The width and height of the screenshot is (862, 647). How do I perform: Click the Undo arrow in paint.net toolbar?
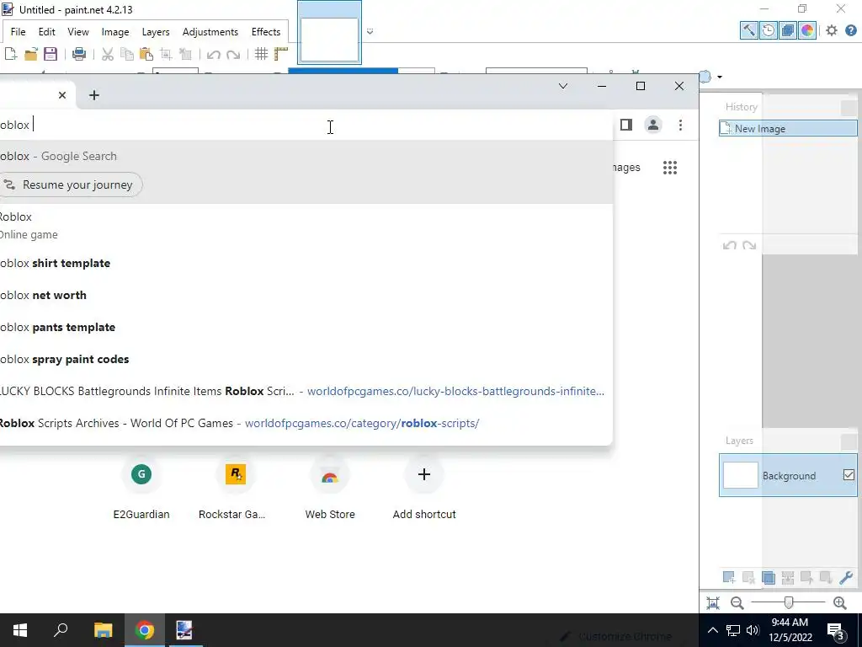click(213, 54)
